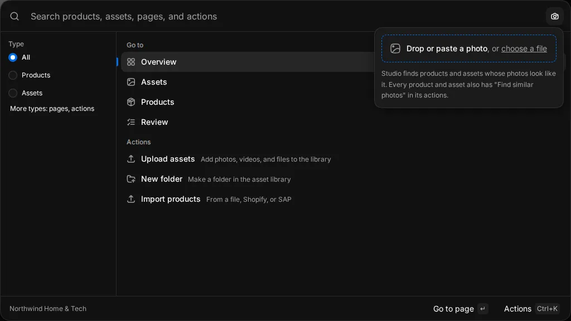The image size is (571, 321).
Task: Click the Ctrl+K shortcut badge
Action: click(x=548, y=309)
